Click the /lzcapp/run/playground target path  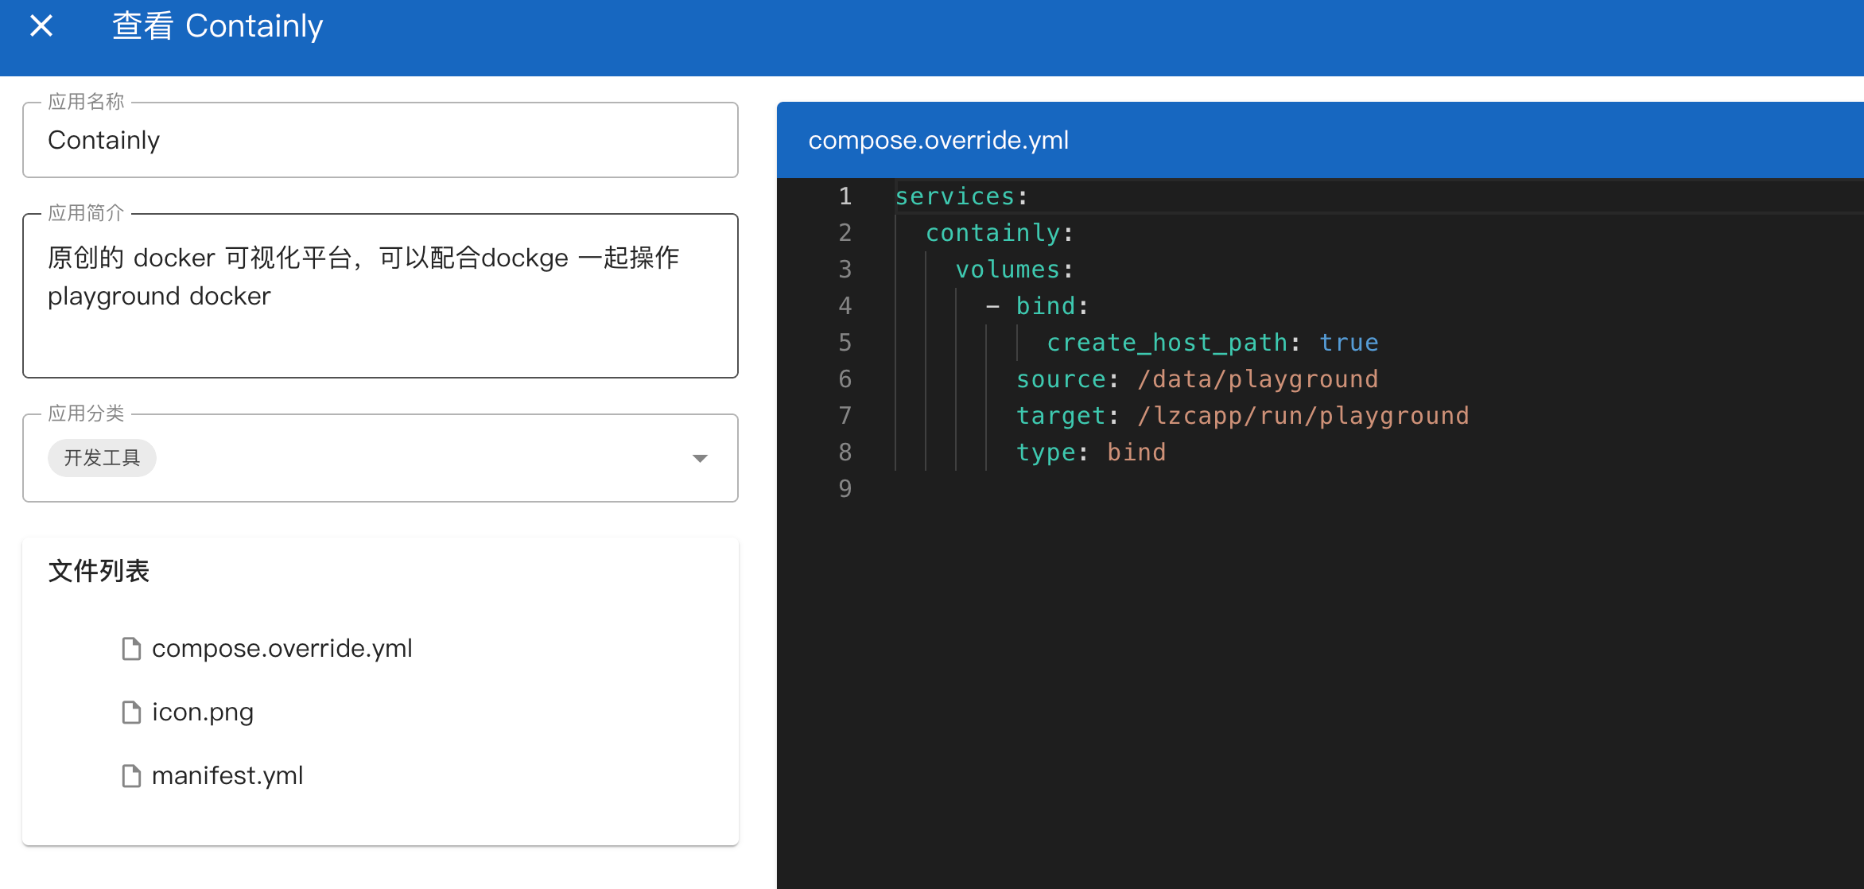tap(1303, 416)
